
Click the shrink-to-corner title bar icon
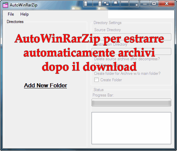[134, 3]
